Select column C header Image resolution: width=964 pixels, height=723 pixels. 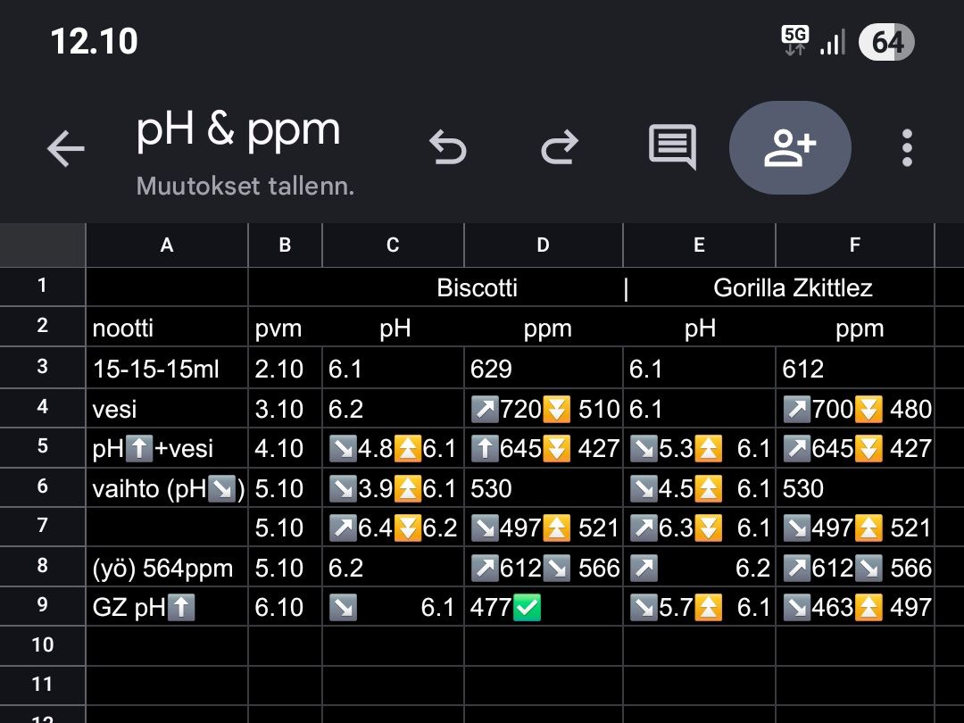[393, 245]
